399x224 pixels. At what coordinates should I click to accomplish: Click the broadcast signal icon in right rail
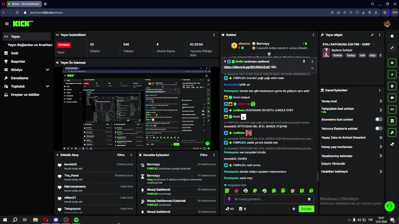(x=392, y=109)
